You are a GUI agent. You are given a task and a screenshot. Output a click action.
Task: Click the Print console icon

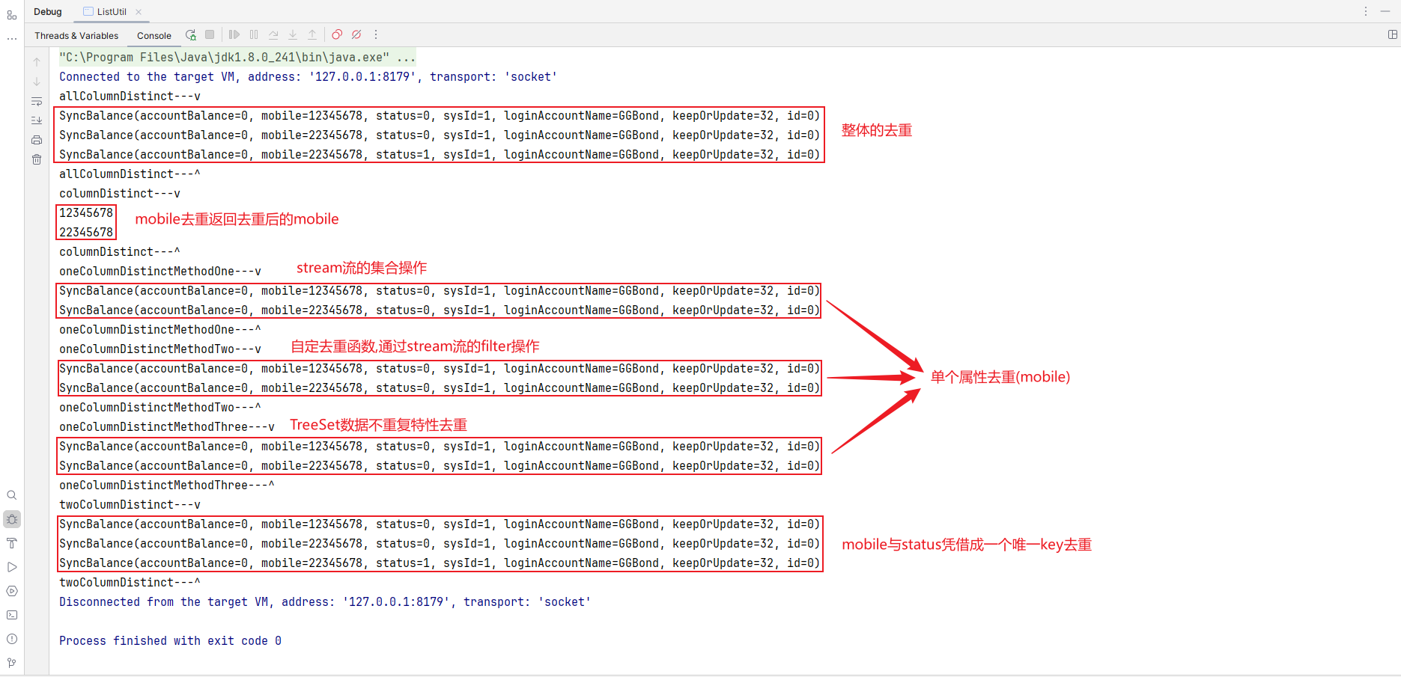(37, 140)
